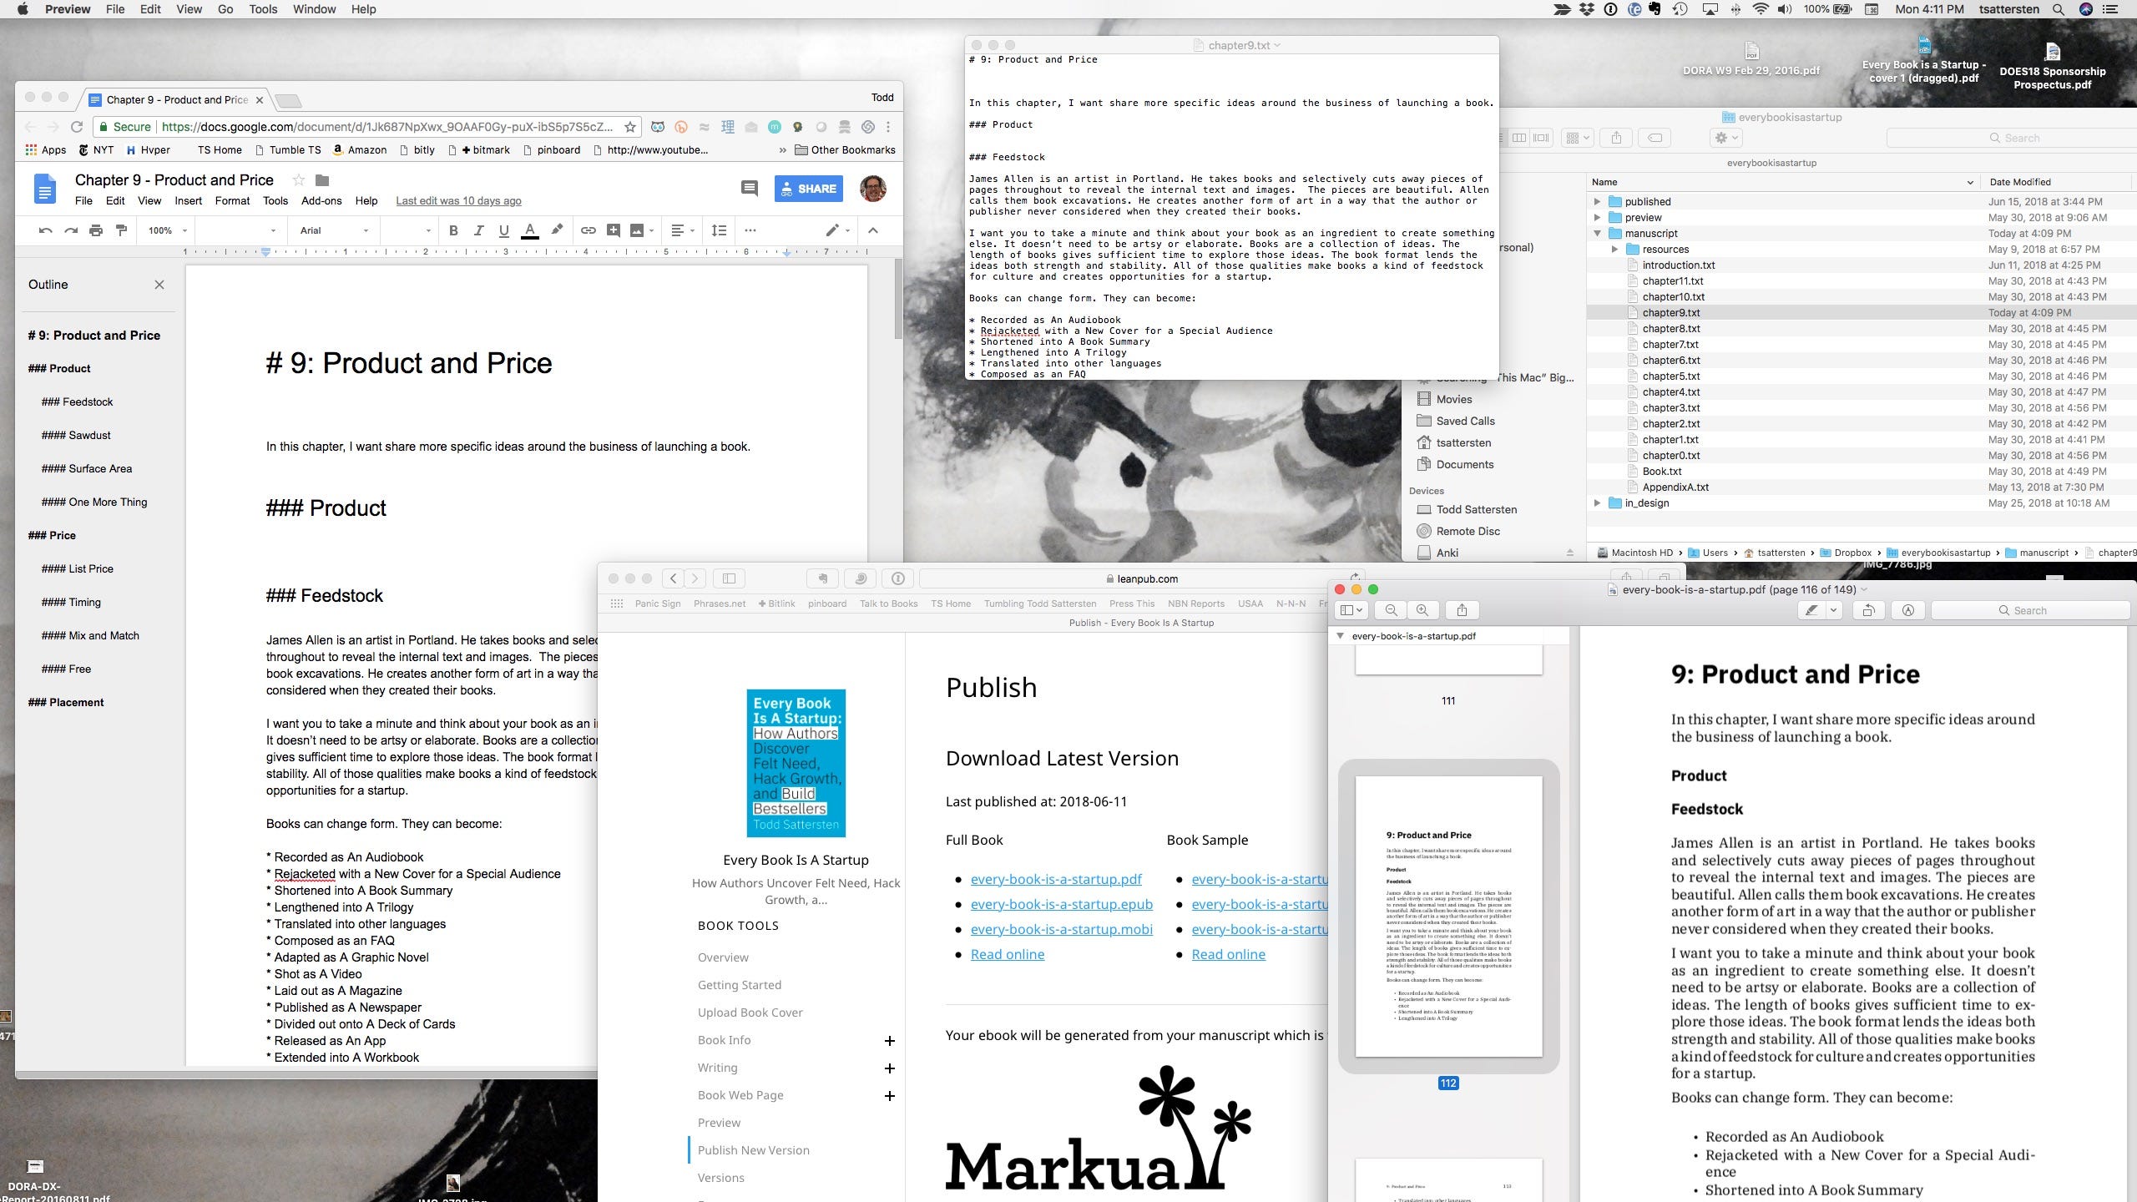Image resolution: width=2137 pixels, height=1202 pixels.
Task: Rotate the PDF page in Preview
Action: click(1868, 610)
